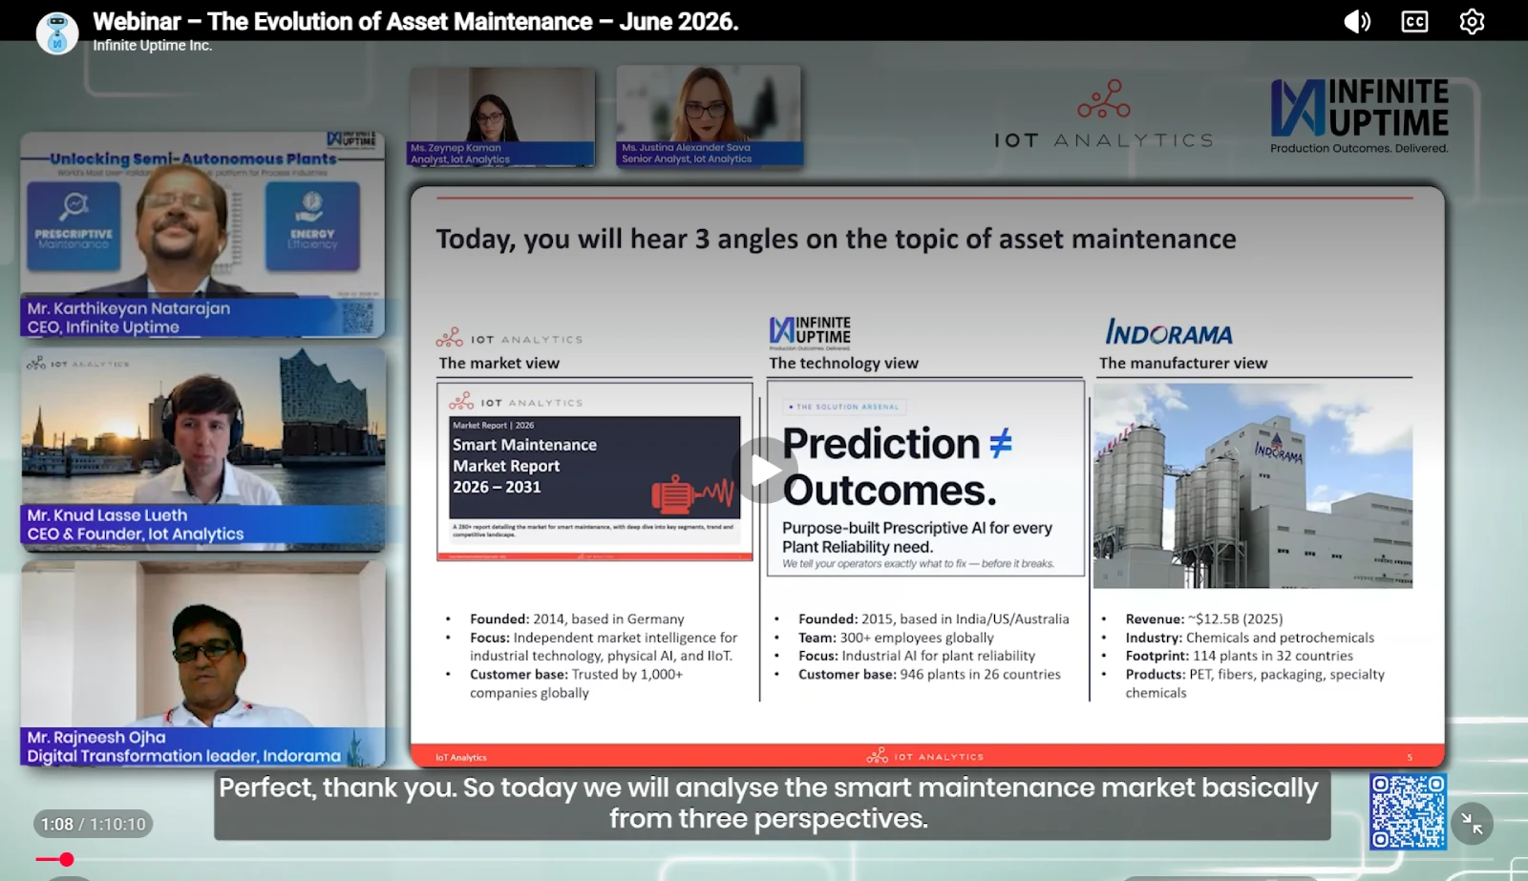Click 'Unlocking Semi-Autonomous Plants' heading
Screen dimensions: 1528x881
click(x=193, y=158)
